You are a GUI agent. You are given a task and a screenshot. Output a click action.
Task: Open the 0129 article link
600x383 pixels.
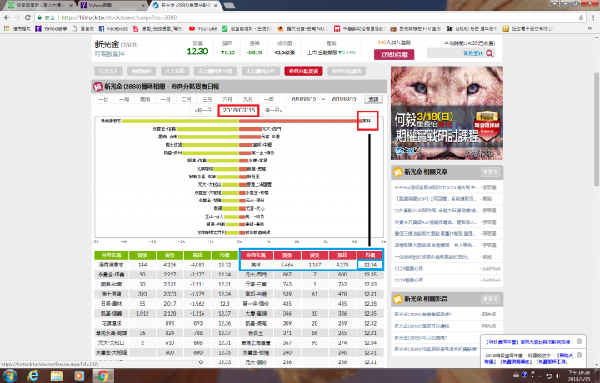pos(408,269)
